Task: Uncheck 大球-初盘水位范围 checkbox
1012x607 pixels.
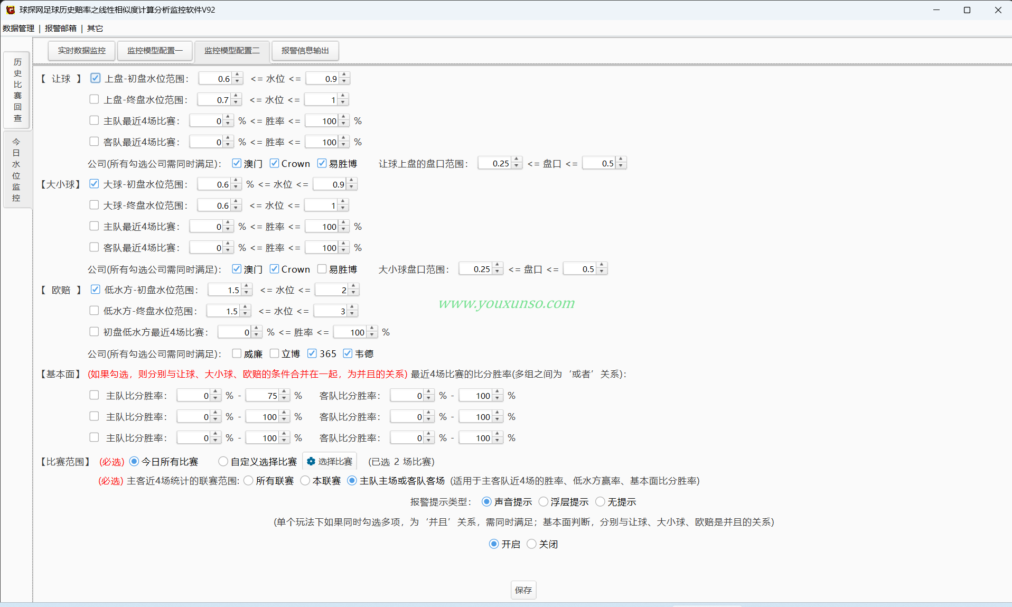Action: click(94, 184)
